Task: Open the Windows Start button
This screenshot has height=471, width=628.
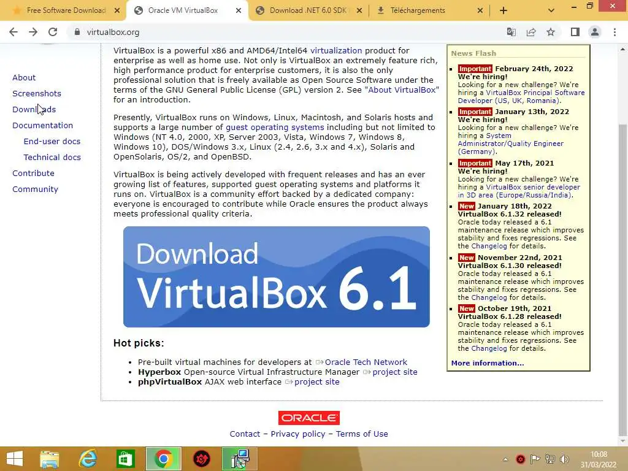Action: 15,459
